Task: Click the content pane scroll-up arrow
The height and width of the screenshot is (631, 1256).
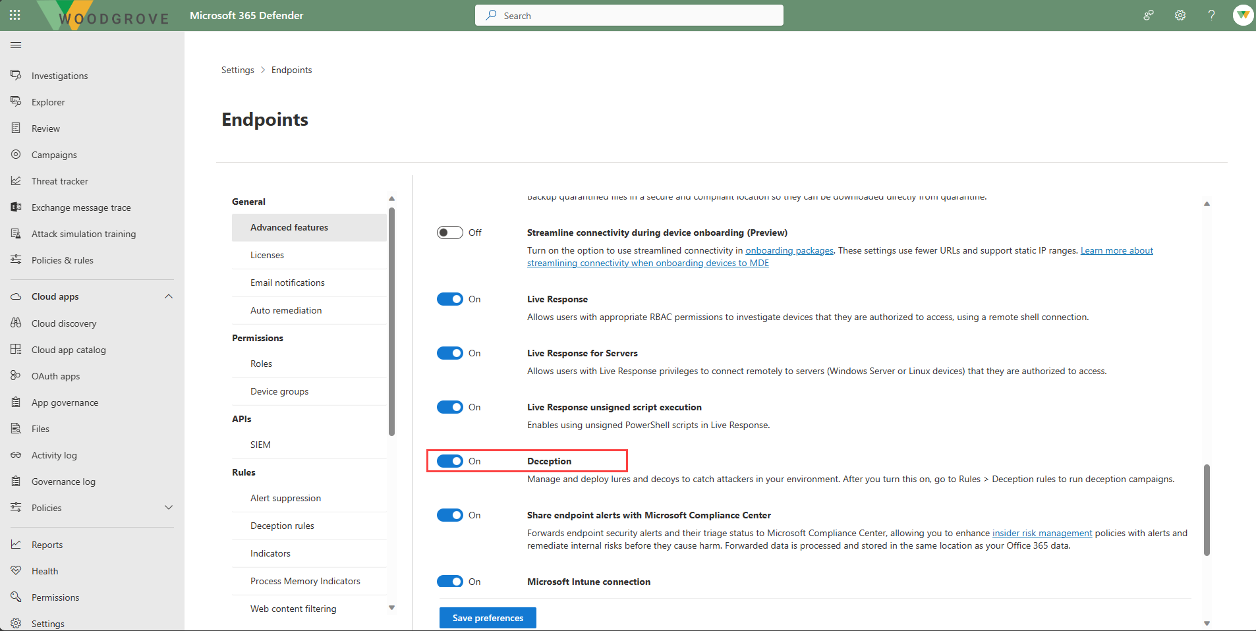Action: point(1207,204)
